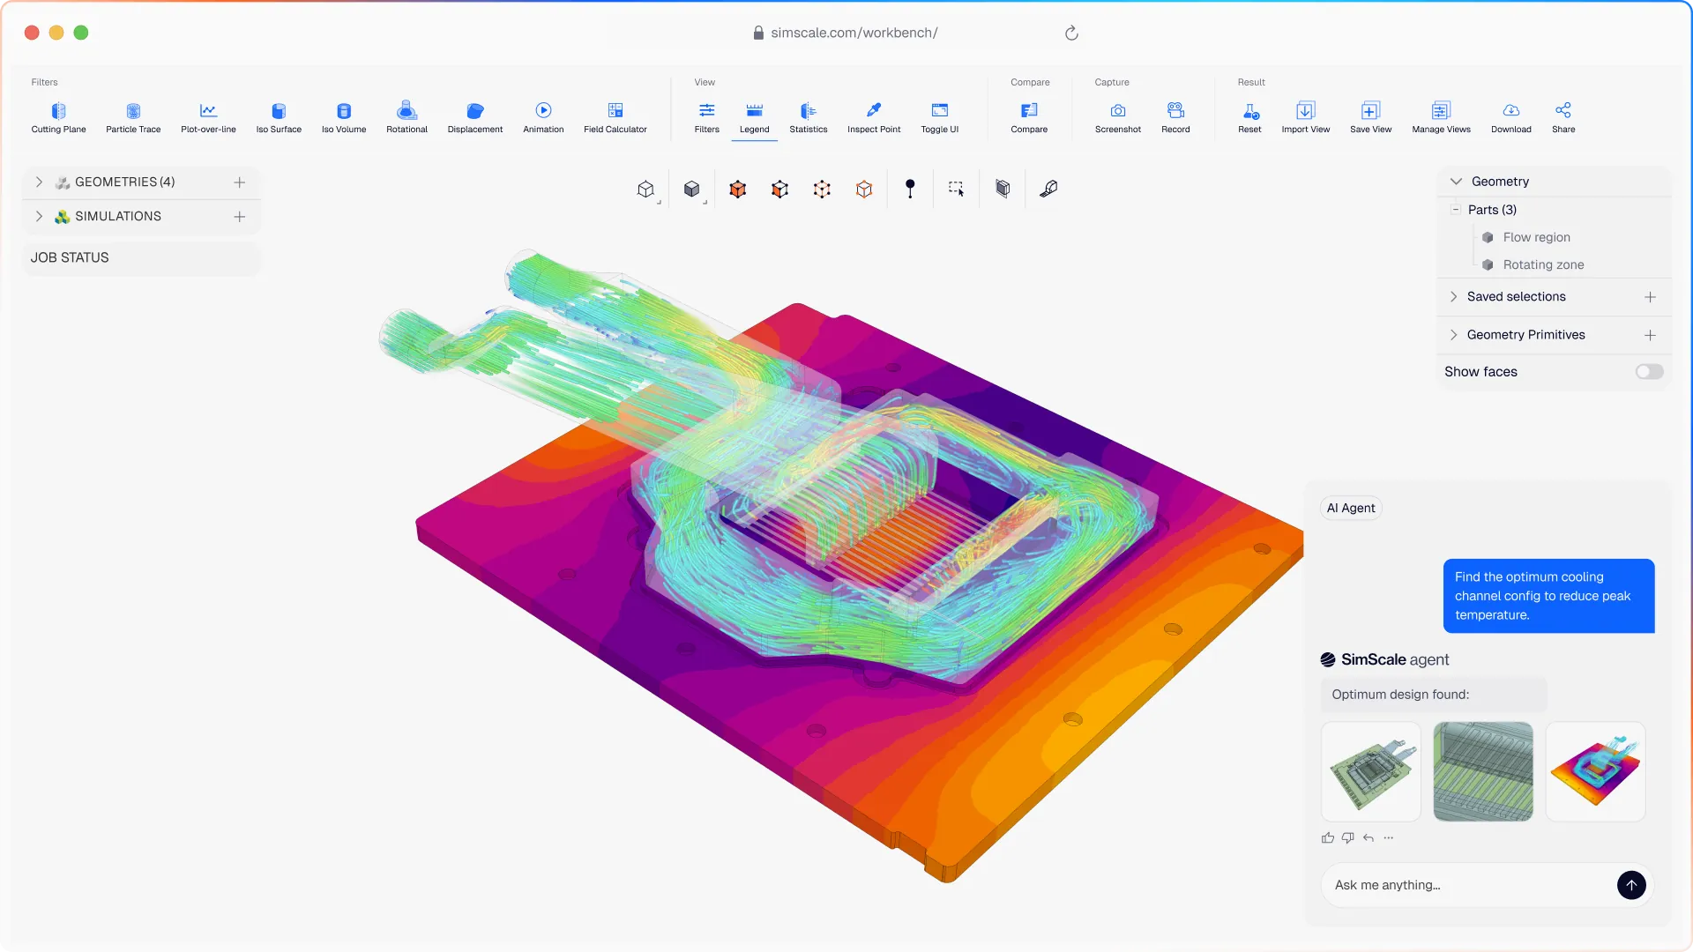
Task: Open the Compare tool
Action: point(1029,117)
